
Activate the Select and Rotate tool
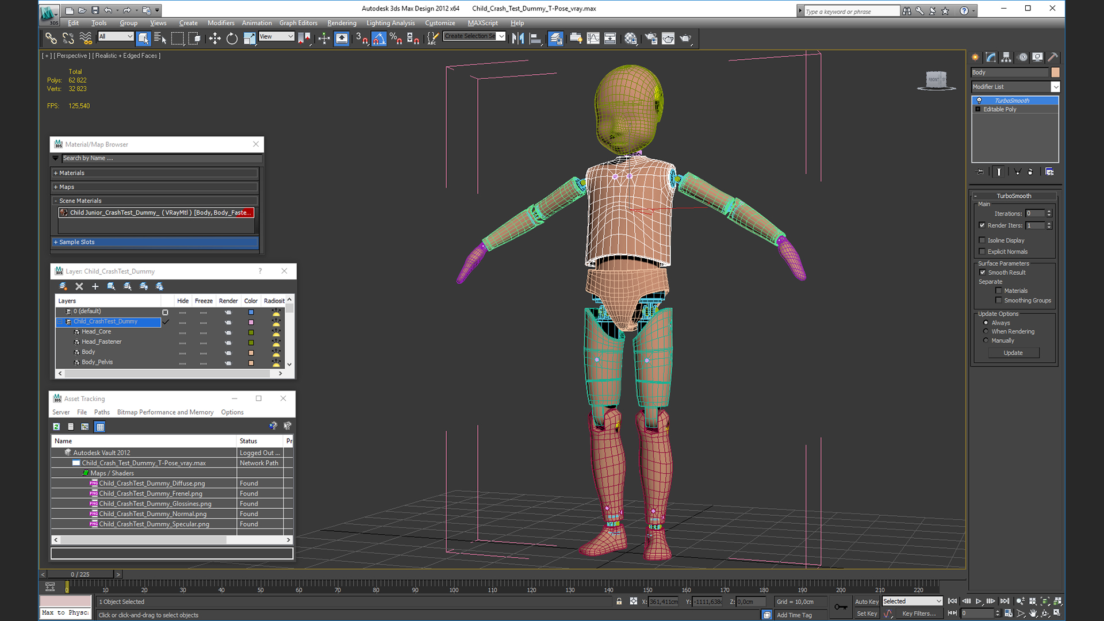coord(232,39)
